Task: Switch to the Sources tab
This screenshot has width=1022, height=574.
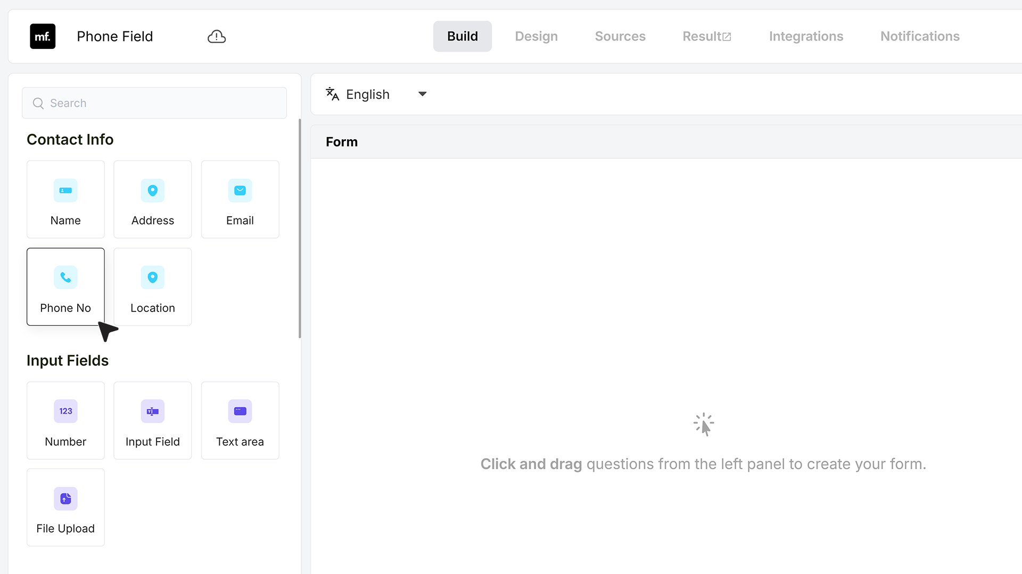Action: [x=620, y=36]
